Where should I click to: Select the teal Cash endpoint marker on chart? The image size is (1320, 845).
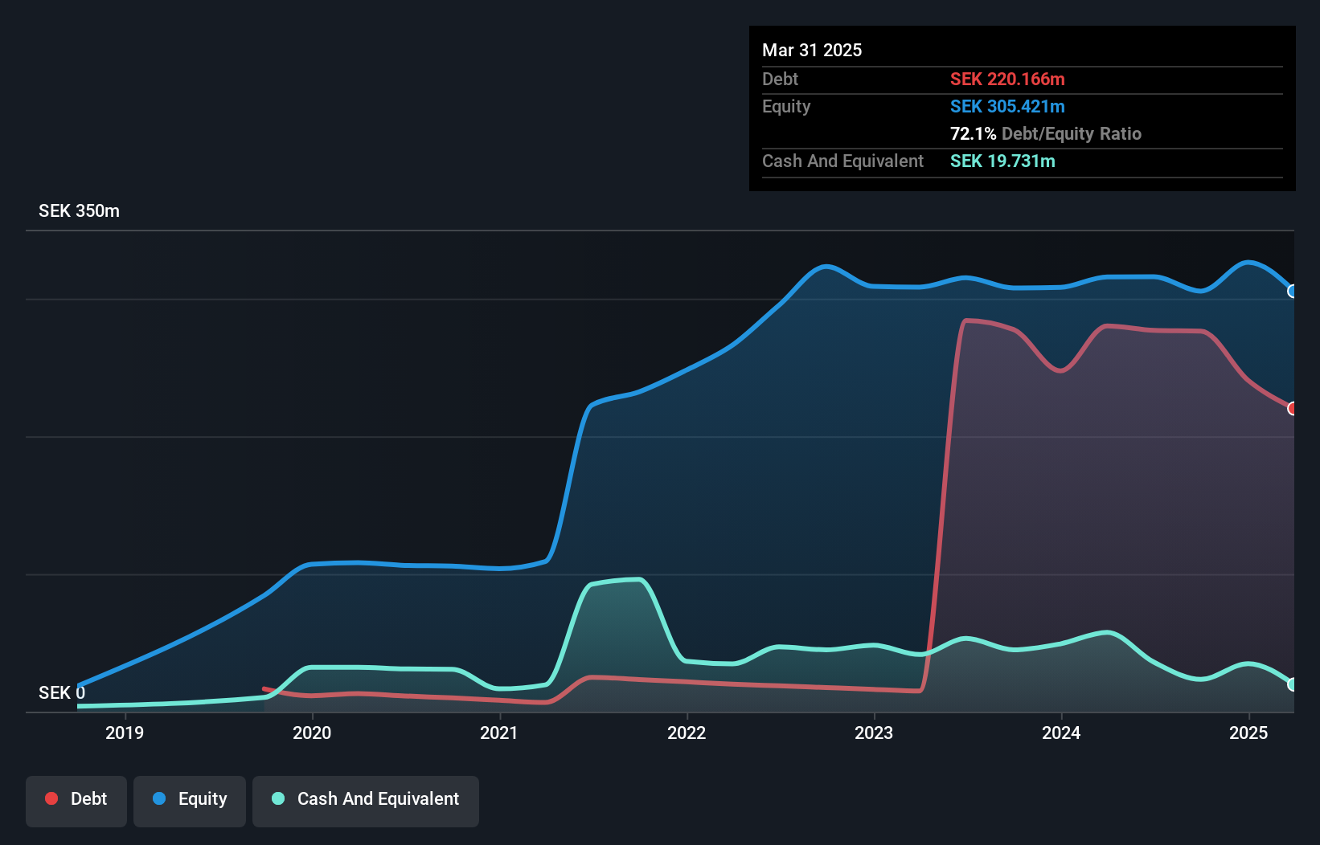(1293, 684)
